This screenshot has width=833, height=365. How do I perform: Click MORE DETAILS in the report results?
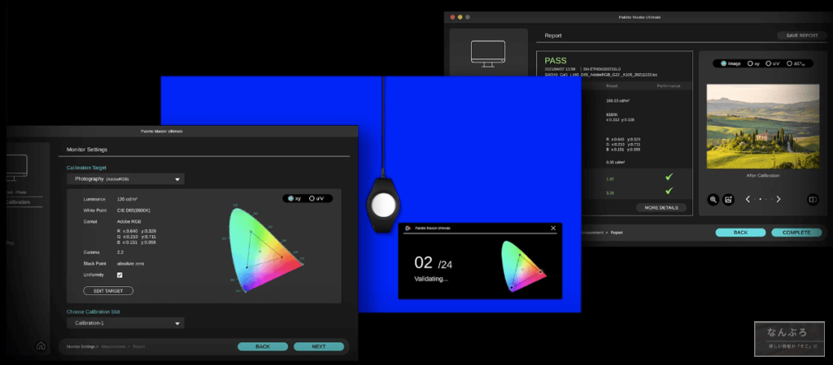663,208
